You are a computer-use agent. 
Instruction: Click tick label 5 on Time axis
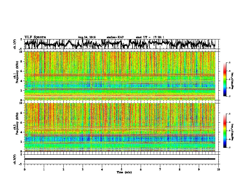tap(121, 170)
